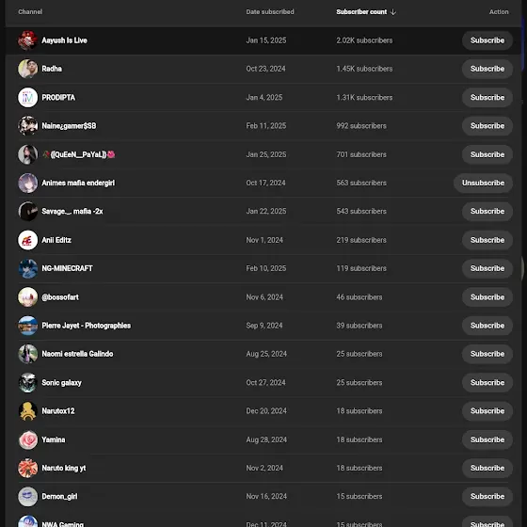
Task: Subscribe to Naine¿gamer$SB channel
Action: pos(487,126)
